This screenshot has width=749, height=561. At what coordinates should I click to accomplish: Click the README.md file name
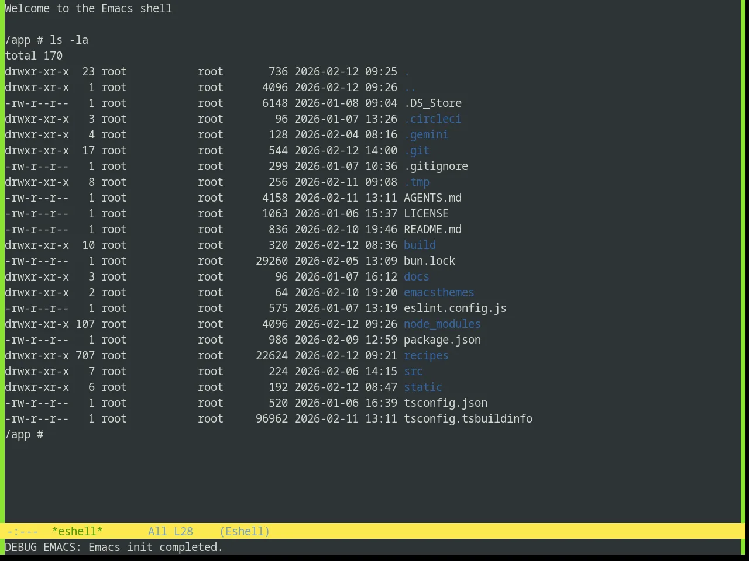[x=432, y=230]
